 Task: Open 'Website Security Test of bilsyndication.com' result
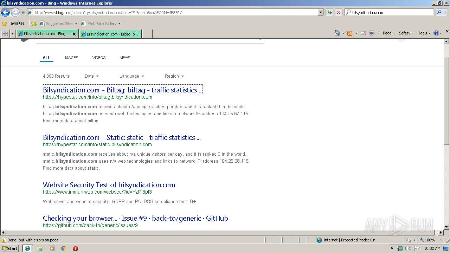[109, 185]
